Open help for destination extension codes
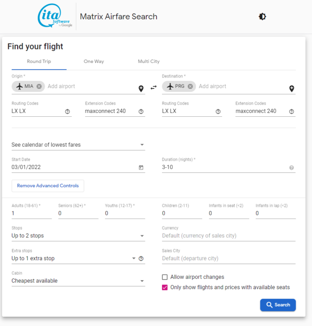Viewport: 312px width, 326px height. coord(292,112)
